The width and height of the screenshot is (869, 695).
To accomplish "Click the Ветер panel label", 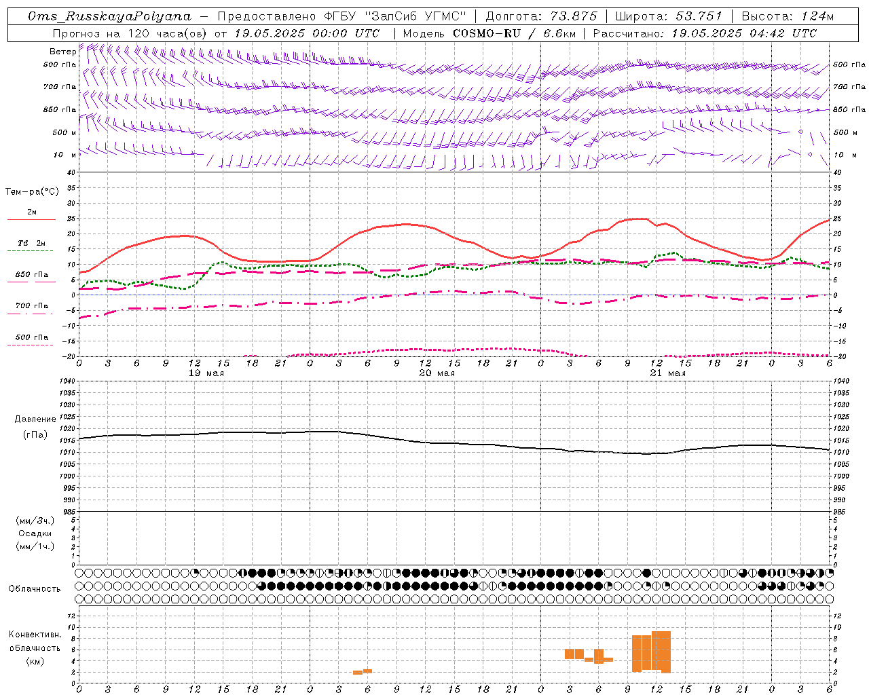I will click(62, 52).
